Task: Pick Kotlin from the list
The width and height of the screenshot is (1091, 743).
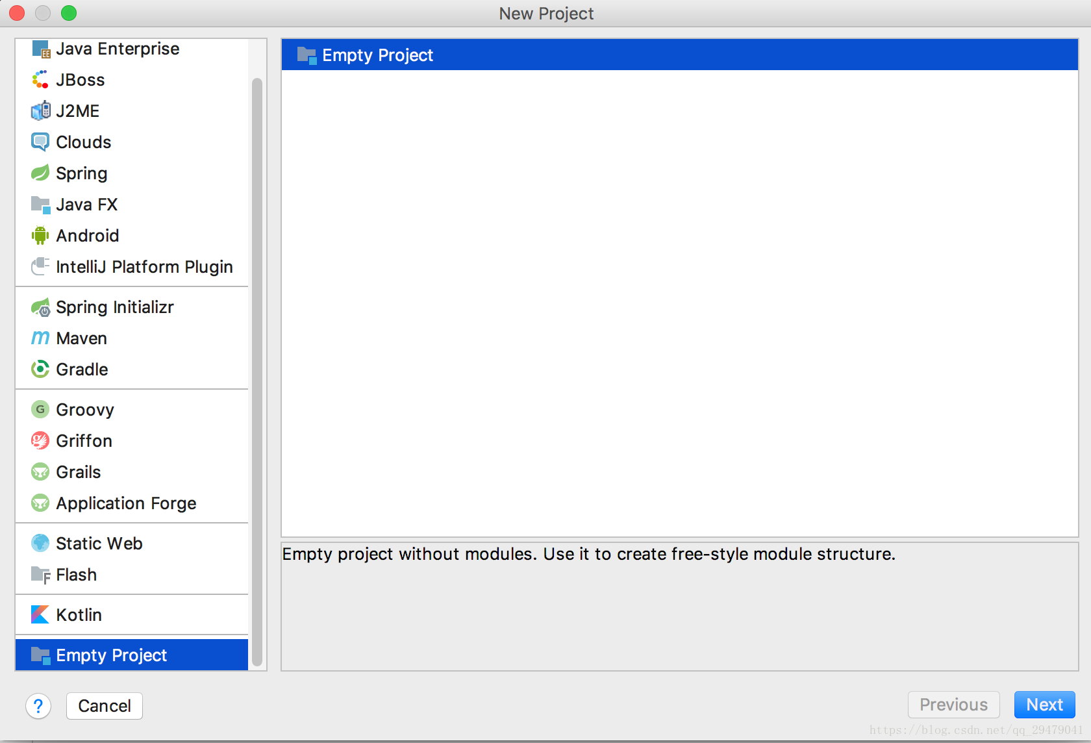Action: (132, 615)
